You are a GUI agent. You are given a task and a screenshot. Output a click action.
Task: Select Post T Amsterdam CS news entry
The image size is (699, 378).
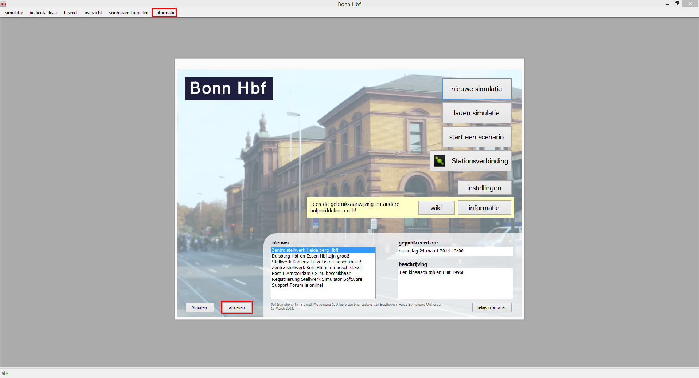tap(311, 274)
